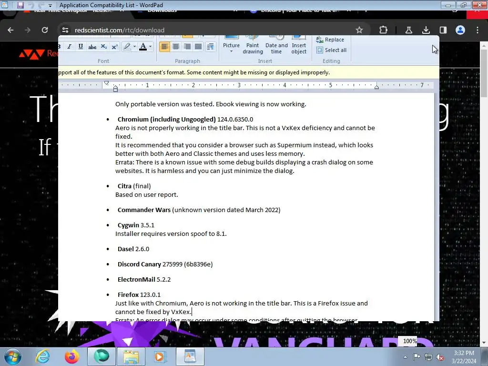View site information icon in address bar
The width and height of the screenshot is (488, 366).
(x=65, y=30)
